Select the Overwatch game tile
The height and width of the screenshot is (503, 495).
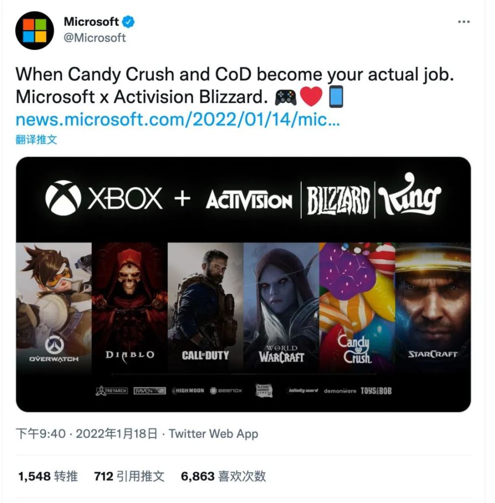click(54, 308)
